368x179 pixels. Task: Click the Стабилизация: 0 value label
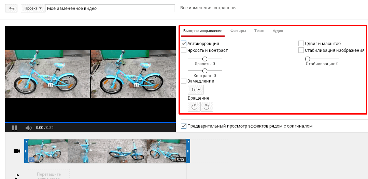click(x=322, y=64)
